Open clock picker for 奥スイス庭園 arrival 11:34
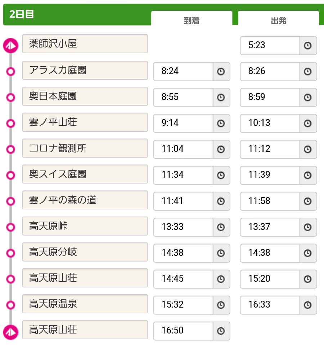 pos(221,175)
